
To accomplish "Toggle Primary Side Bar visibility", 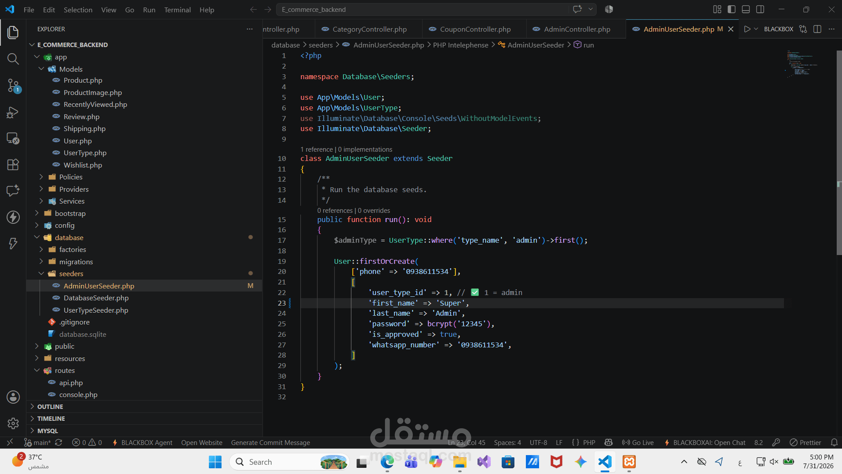I will coord(732,9).
